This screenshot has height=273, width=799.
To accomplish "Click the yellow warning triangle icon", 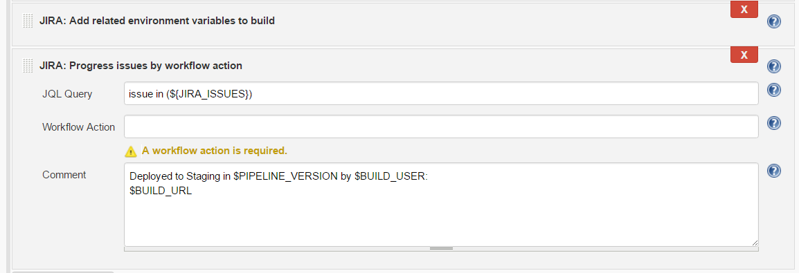I will (x=130, y=151).
